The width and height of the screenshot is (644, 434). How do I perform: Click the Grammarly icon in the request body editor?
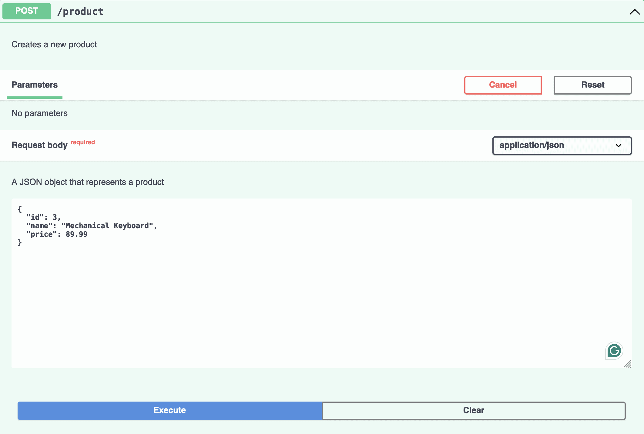pyautogui.click(x=614, y=351)
